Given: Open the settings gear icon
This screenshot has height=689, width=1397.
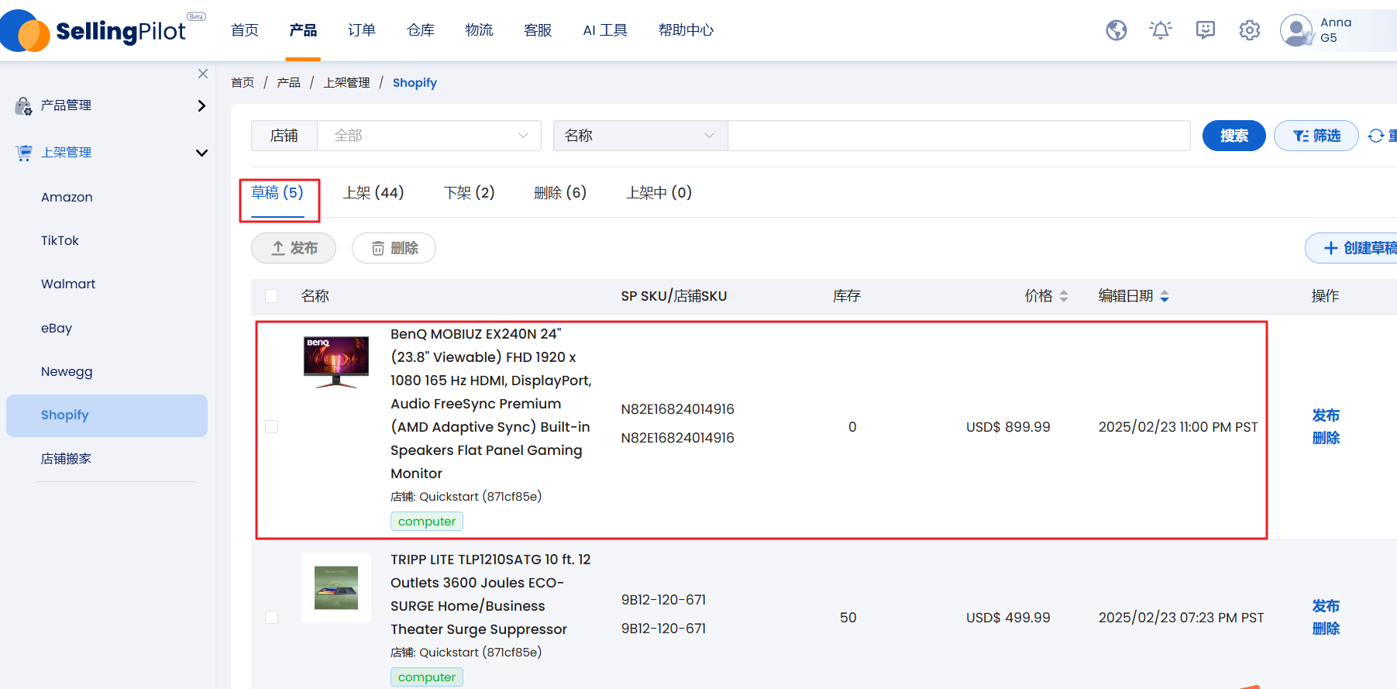Looking at the screenshot, I should click(1249, 30).
